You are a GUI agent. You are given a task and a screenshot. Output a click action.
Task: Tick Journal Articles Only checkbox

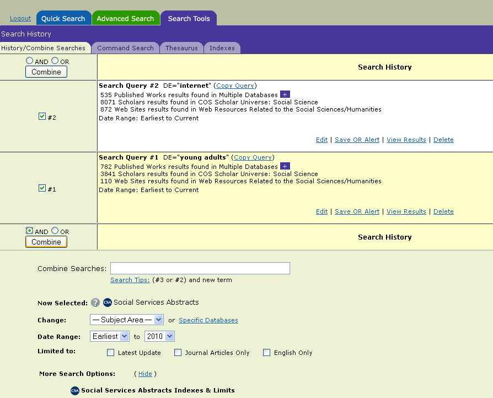(x=178, y=352)
